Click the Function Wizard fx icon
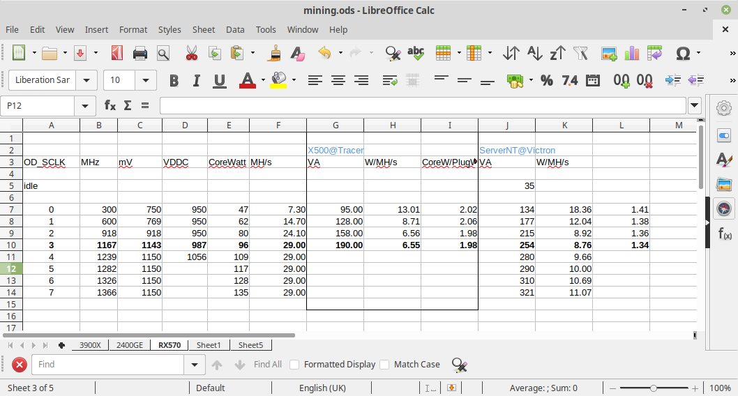738x396 pixels. click(x=110, y=105)
